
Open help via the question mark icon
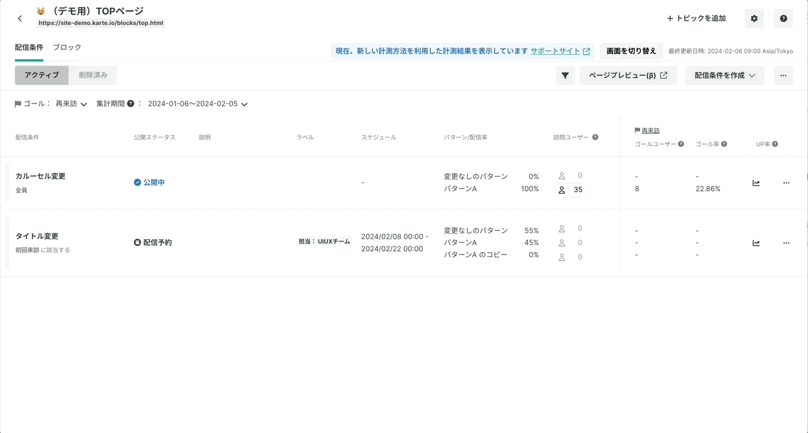point(783,18)
